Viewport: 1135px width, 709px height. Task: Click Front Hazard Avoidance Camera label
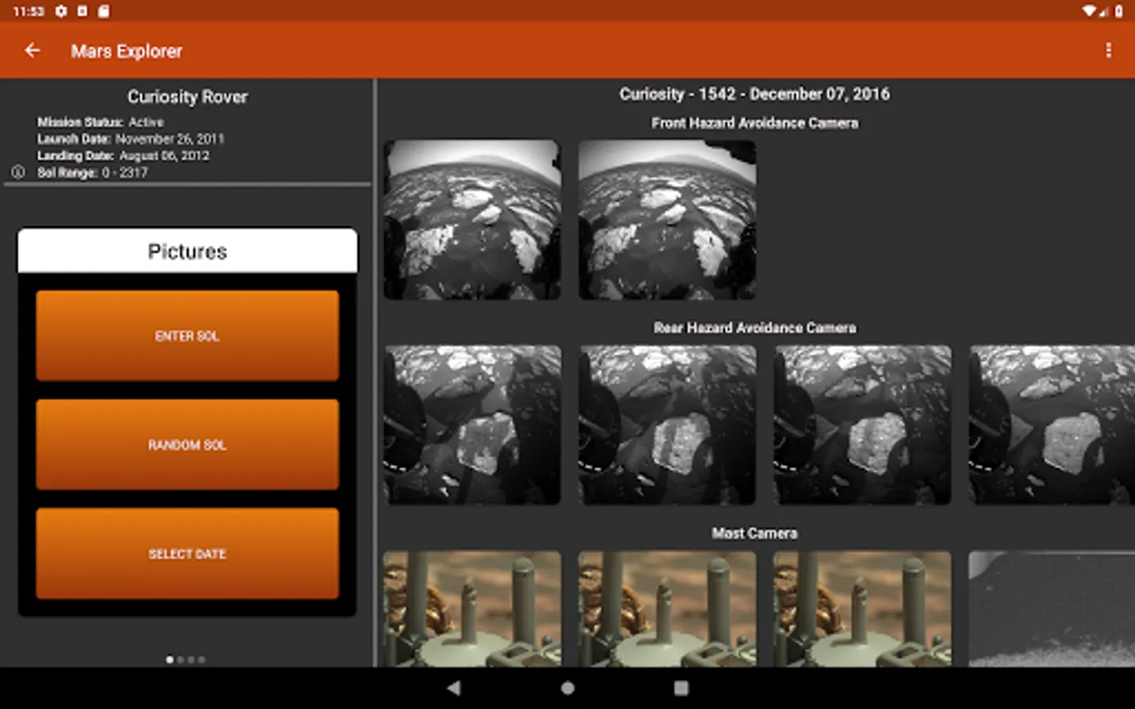pyautogui.click(x=754, y=123)
